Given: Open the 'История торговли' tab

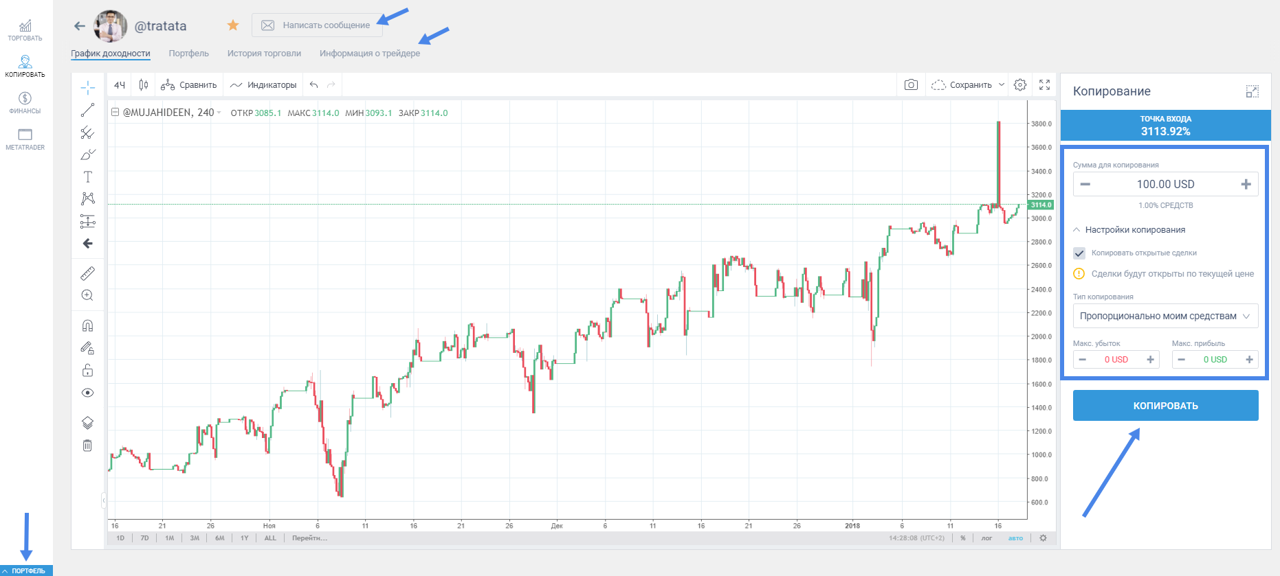Looking at the screenshot, I should pos(264,54).
